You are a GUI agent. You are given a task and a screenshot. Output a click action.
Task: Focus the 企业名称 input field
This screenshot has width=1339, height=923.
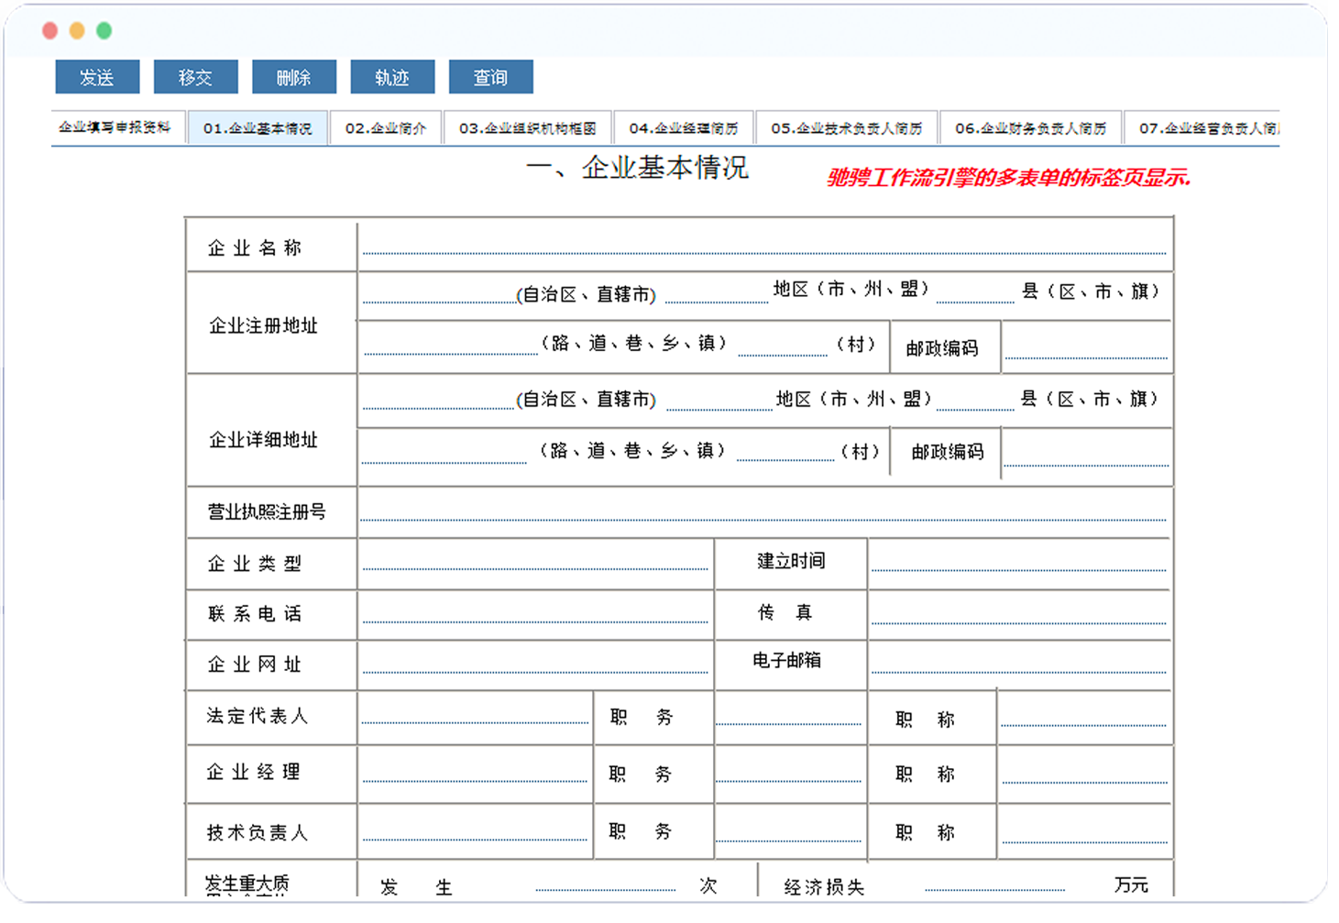click(764, 245)
